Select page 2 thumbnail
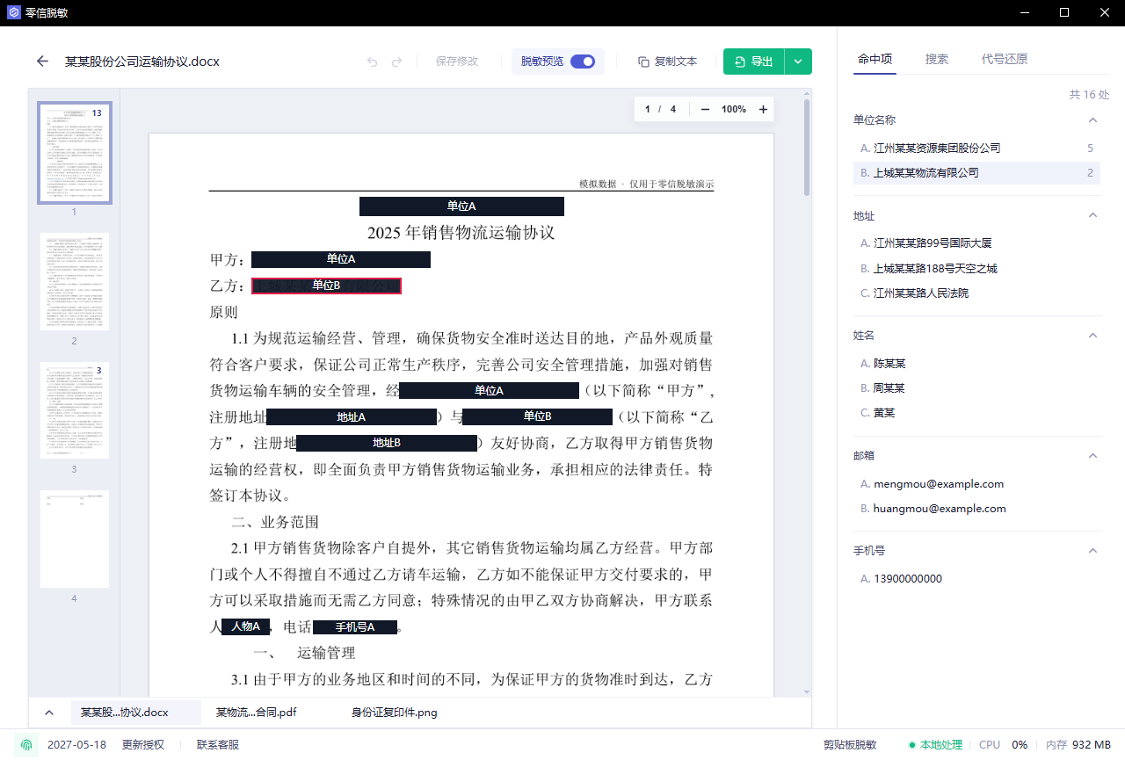 [74, 281]
